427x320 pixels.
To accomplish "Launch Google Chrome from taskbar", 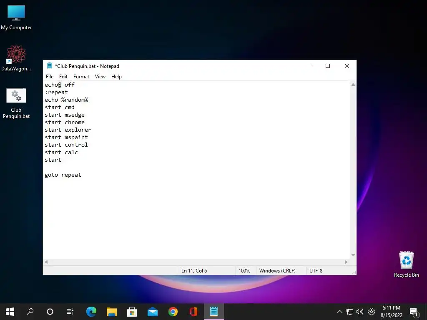I will [173, 312].
